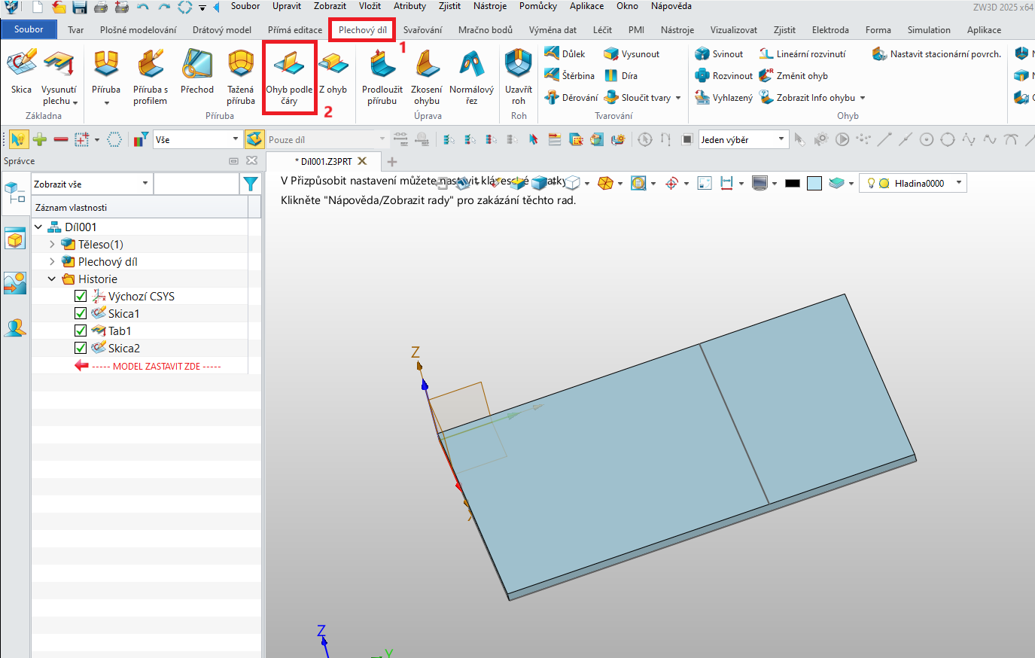The height and width of the screenshot is (658, 1035).
Task: Open the Jeden výběr dropdown
Action: (x=743, y=139)
